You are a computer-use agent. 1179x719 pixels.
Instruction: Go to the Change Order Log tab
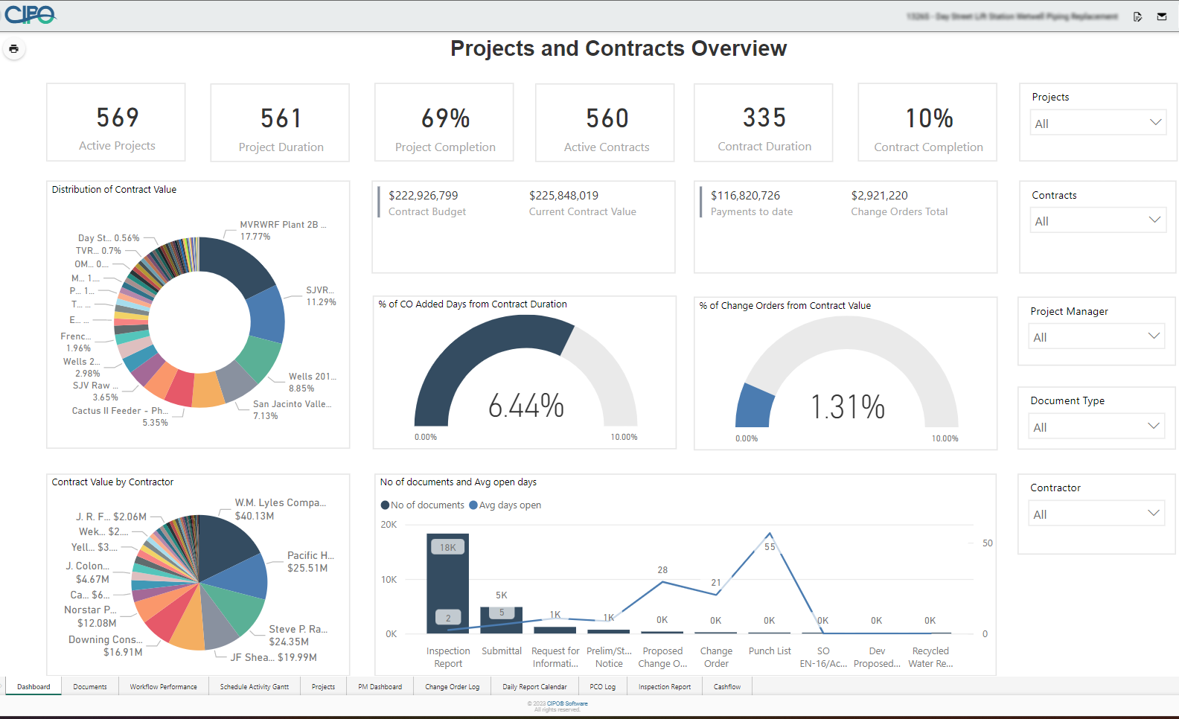click(452, 687)
